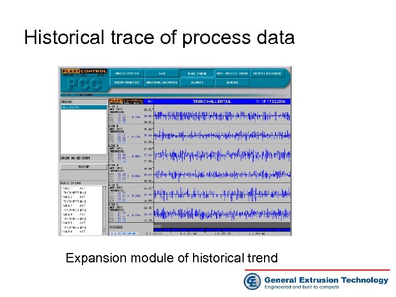Click the TREND HALL DETAIL title bar
Image resolution: width=396 pixels, height=297 pixels.
tap(212, 102)
